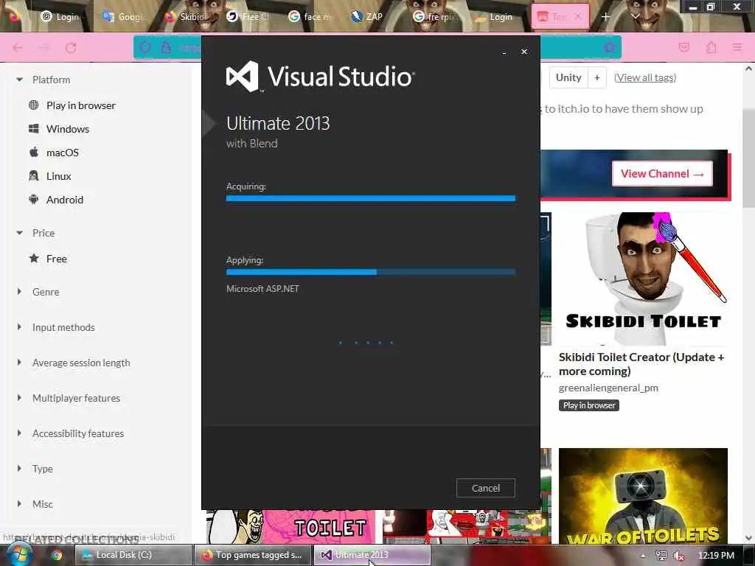Open greenaliengeneral_pm author page
Screen dimensions: 755x566
pos(608,388)
